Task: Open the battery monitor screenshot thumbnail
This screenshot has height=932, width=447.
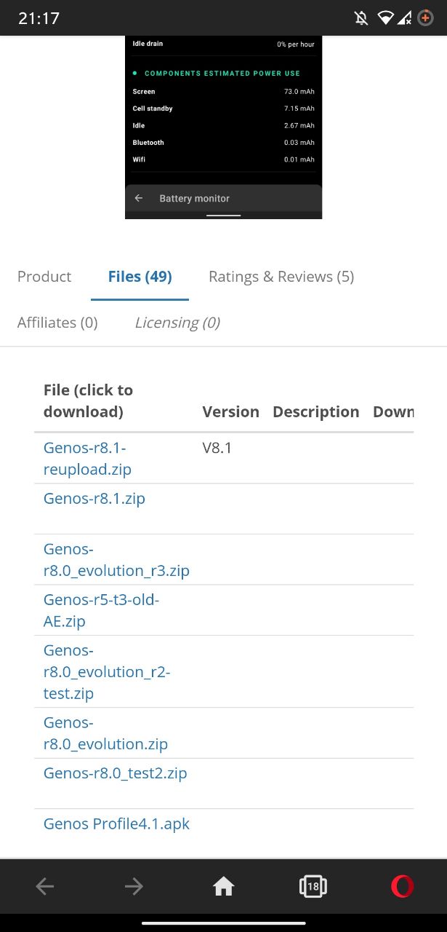Action: click(223, 127)
